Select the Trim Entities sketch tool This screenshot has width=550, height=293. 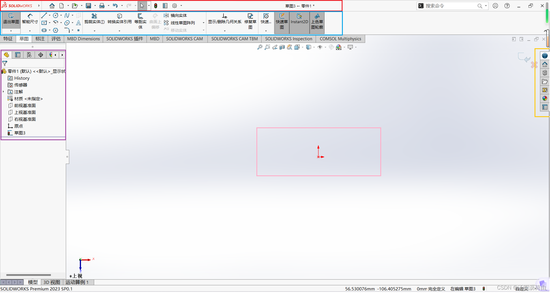click(x=94, y=18)
